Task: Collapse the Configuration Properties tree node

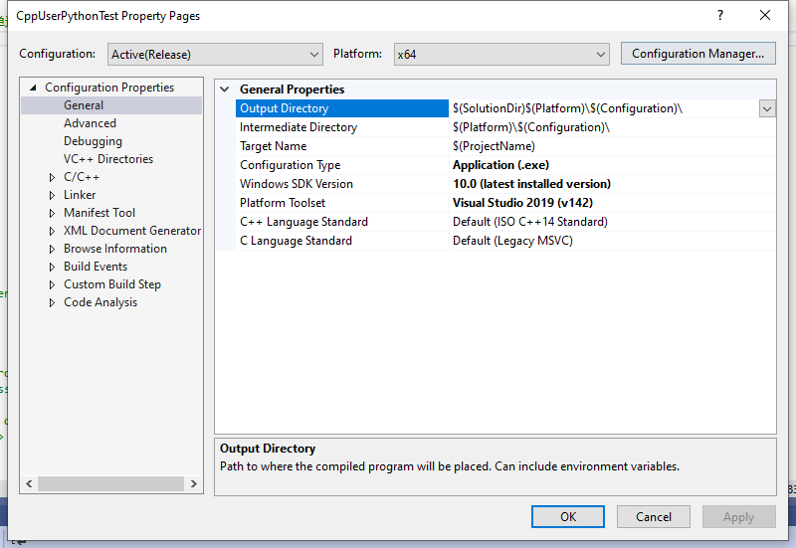Action: coord(34,88)
